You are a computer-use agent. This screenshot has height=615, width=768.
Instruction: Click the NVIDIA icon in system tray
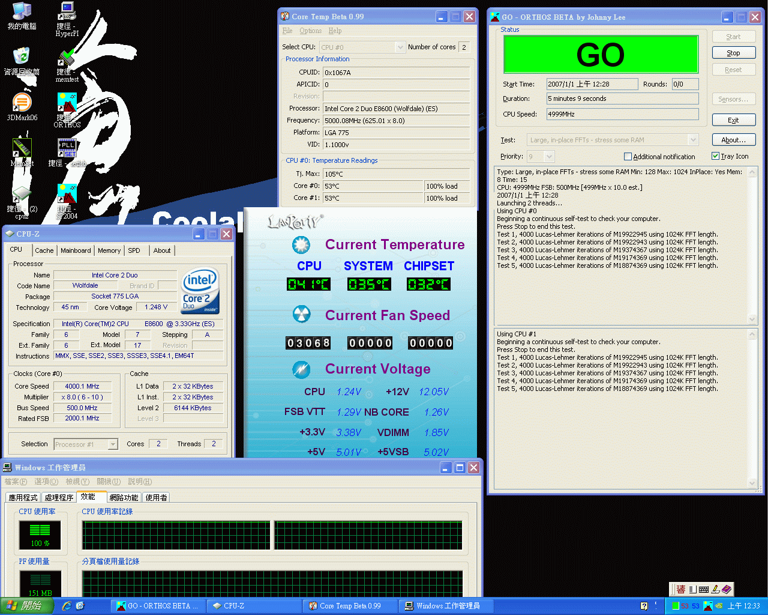coord(719,606)
